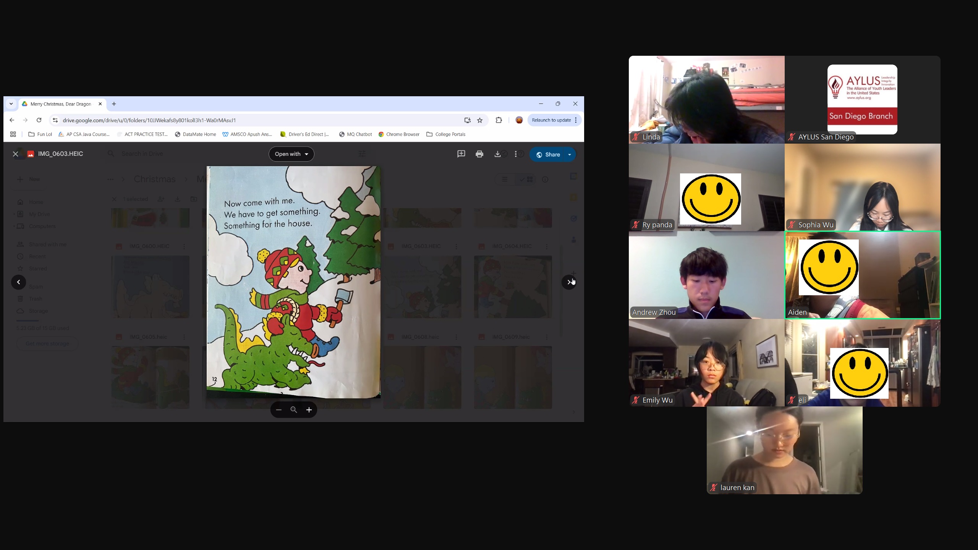The width and height of the screenshot is (978, 550).
Task: Click the blue Share button
Action: 548,154
